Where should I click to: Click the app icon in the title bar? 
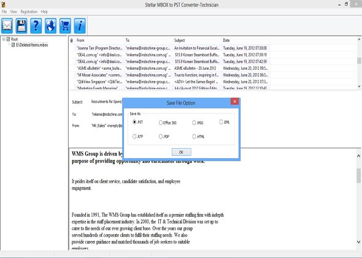coord(3,4)
